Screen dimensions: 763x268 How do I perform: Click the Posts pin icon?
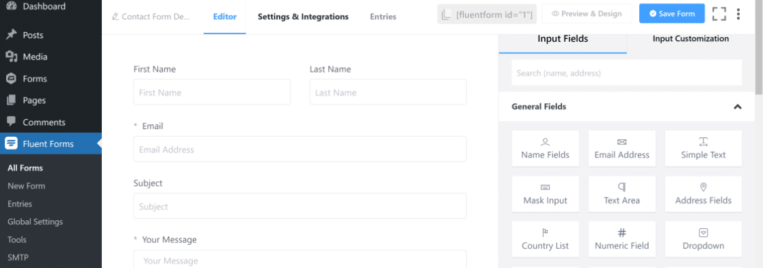[11, 35]
